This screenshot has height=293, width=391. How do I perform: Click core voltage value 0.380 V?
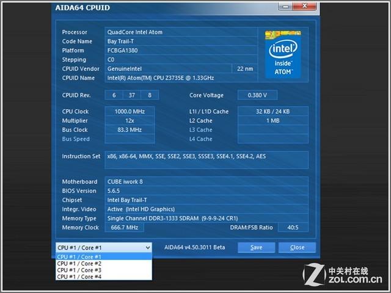click(x=257, y=95)
